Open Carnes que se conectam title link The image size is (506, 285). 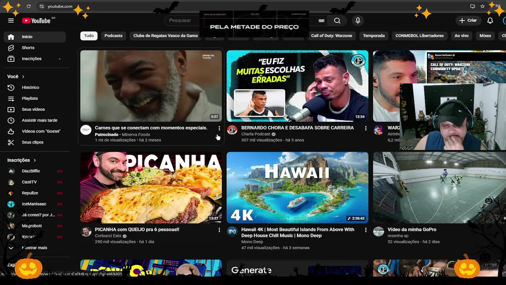pos(151,128)
